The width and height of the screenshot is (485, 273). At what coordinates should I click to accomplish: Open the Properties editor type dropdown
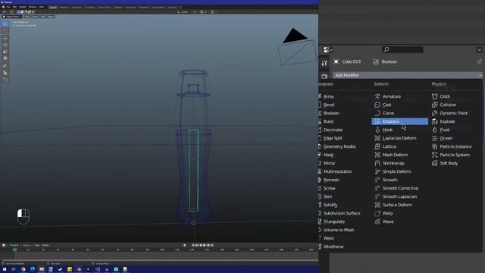click(327, 49)
